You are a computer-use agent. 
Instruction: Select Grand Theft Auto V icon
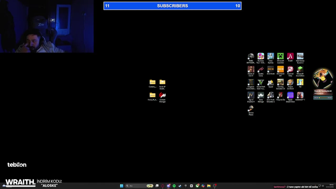click(x=261, y=84)
